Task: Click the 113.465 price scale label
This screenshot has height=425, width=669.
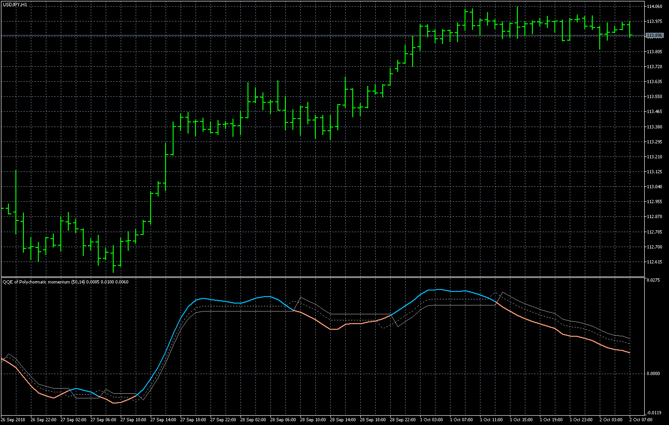Action: click(x=654, y=112)
